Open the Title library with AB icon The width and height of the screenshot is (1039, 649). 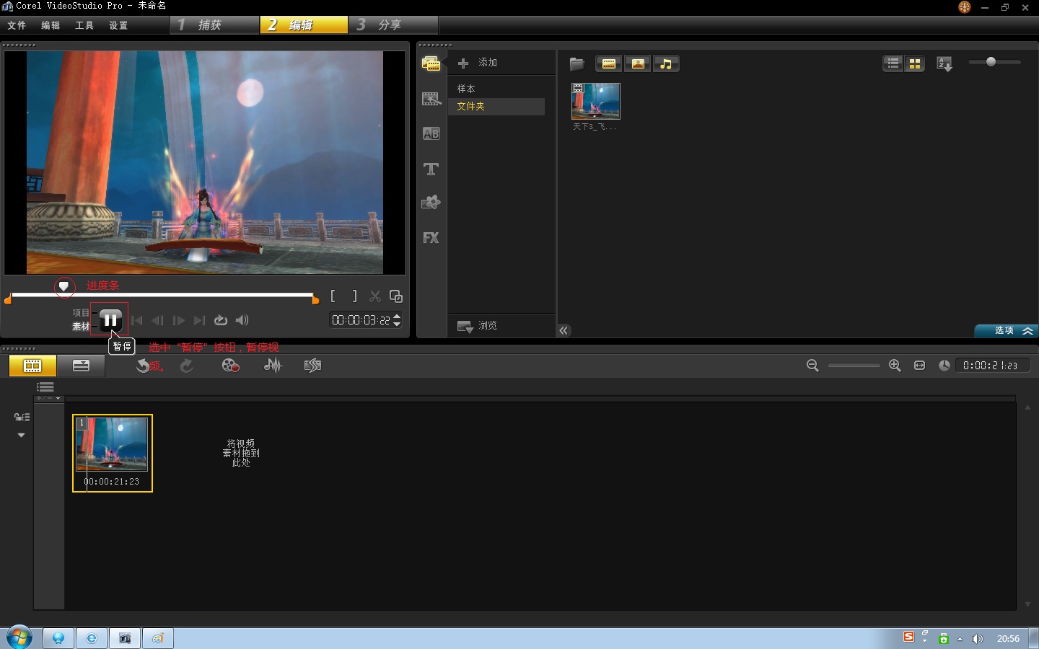(431, 133)
